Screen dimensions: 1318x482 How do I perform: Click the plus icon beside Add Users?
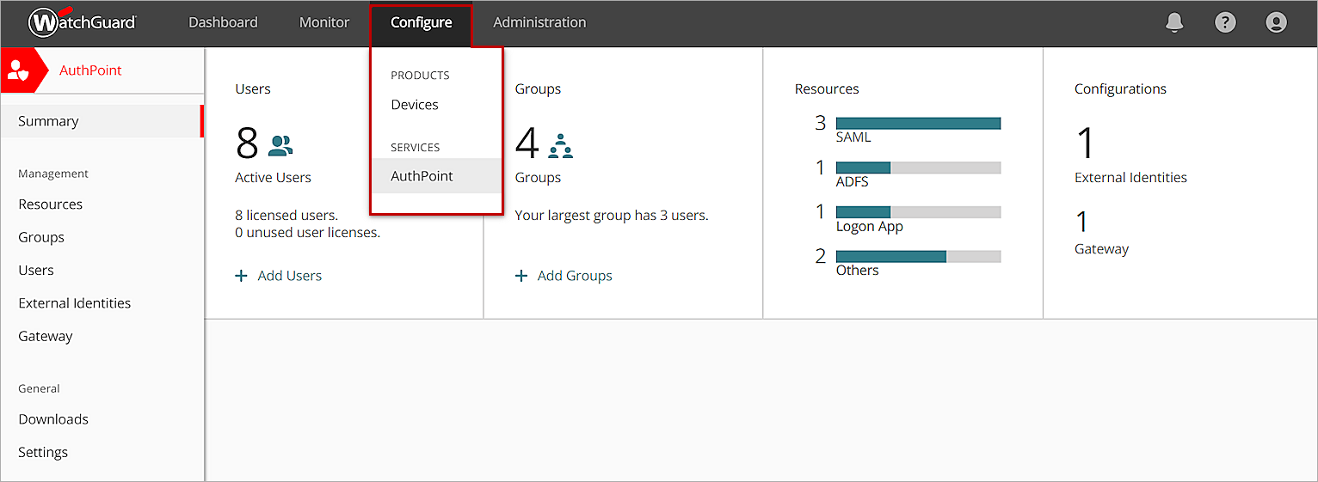241,276
